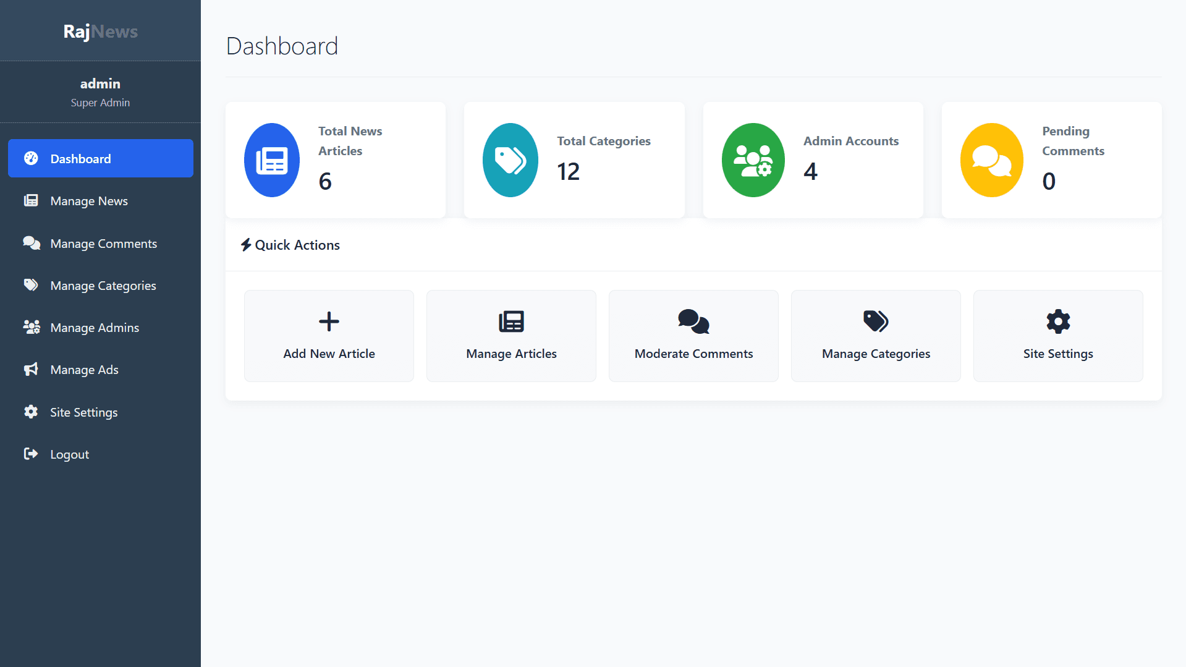Screen dimensions: 1186x667
Task: Click the admin username in sidebar
Action: pos(100,83)
